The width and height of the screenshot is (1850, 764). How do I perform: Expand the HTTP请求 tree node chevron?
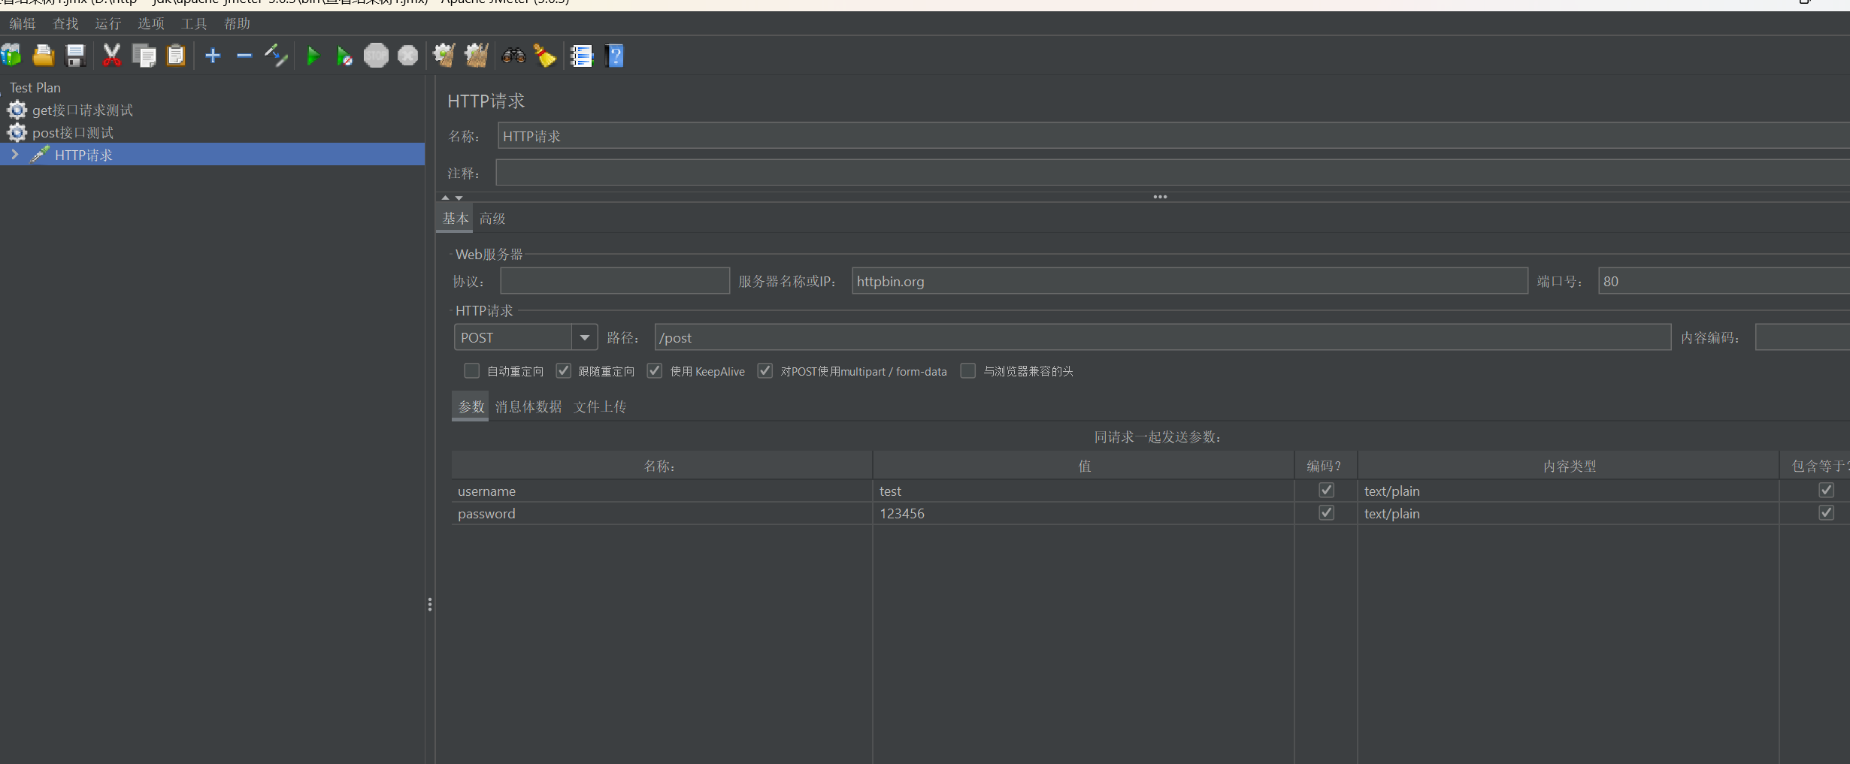(14, 154)
